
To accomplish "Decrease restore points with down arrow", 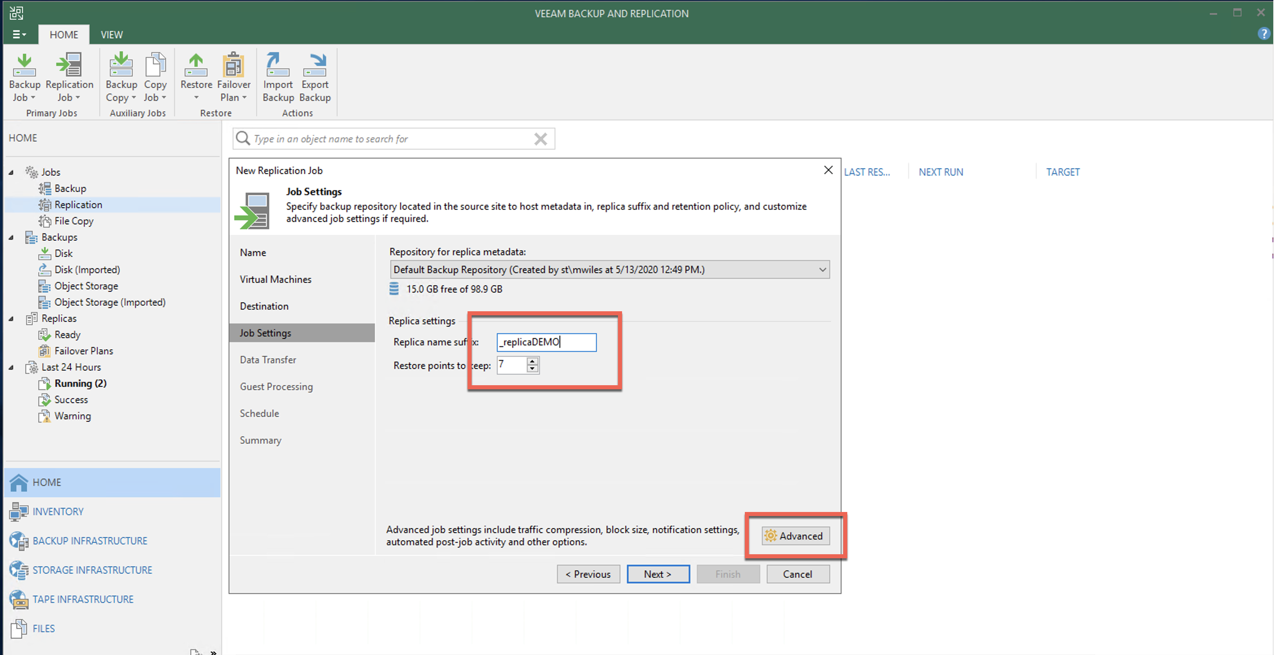I will (x=533, y=369).
